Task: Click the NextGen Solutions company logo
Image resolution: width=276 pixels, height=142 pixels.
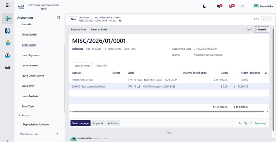Action: (x=21, y=7)
